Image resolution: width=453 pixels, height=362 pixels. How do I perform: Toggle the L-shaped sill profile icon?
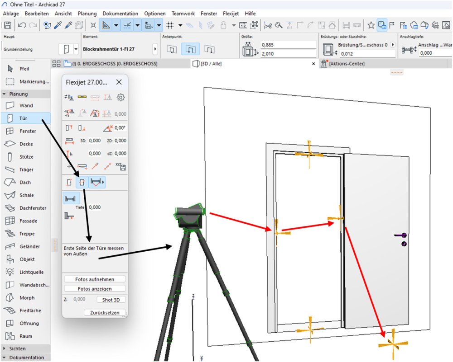click(69, 216)
